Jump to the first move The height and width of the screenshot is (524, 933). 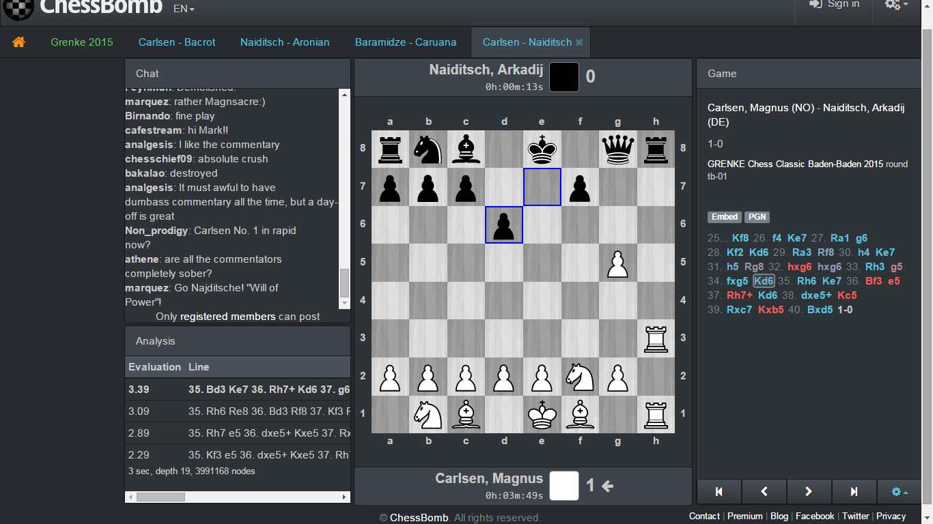click(x=719, y=491)
